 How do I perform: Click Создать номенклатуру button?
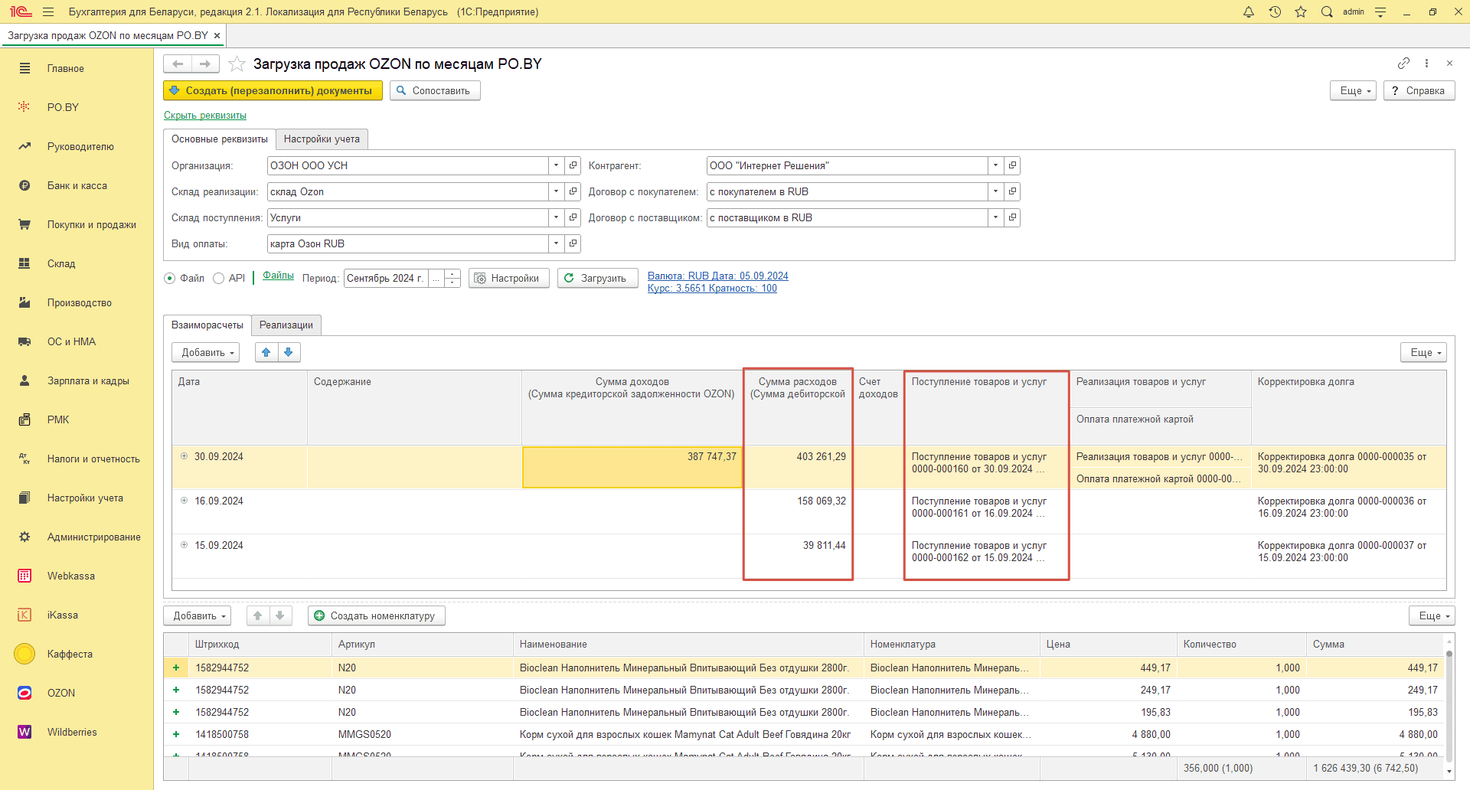[x=376, y=615]
